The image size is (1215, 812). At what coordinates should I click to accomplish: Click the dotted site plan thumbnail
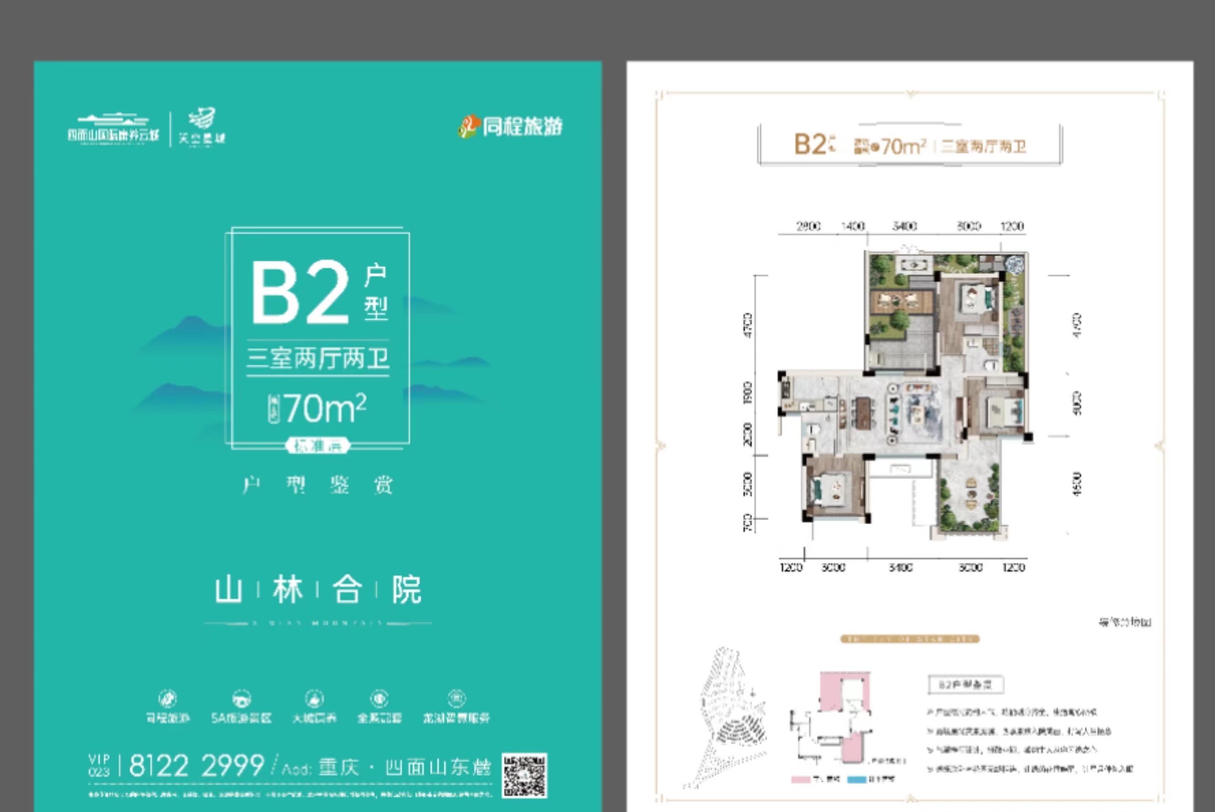point(724,718)
